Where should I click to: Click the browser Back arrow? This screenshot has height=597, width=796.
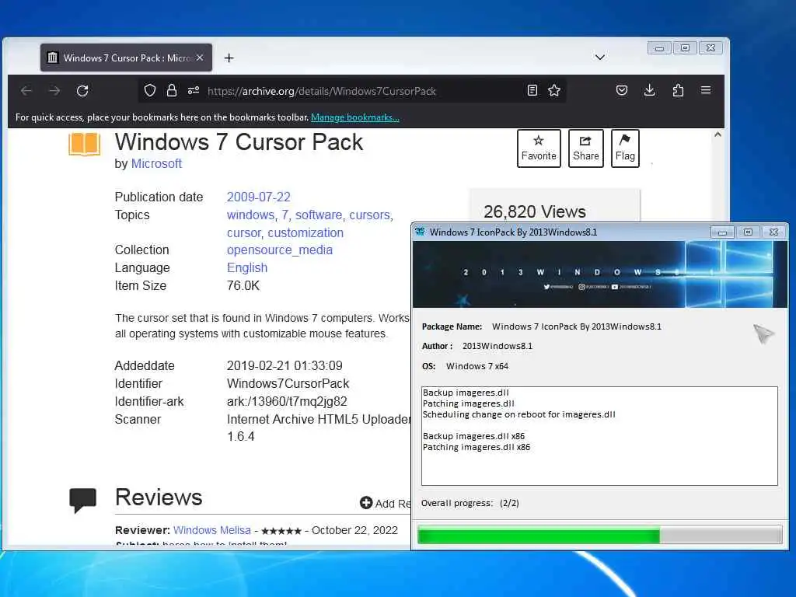click(26, 91)
